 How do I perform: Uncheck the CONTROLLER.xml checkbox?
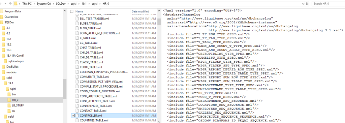[x=73, y=116]
